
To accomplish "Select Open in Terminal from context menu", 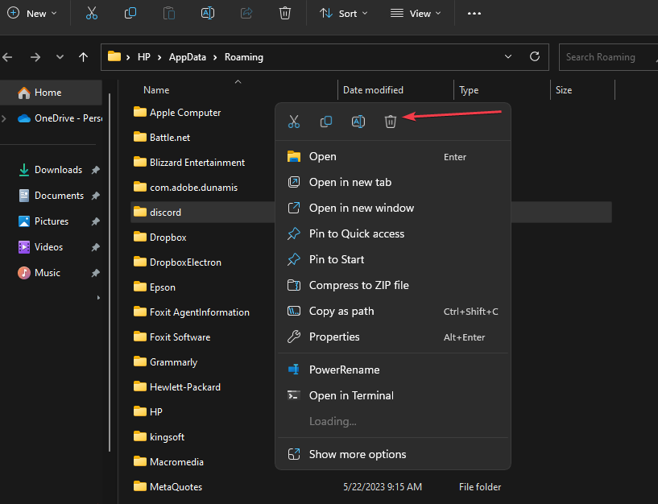I will (x=351, y=395).
